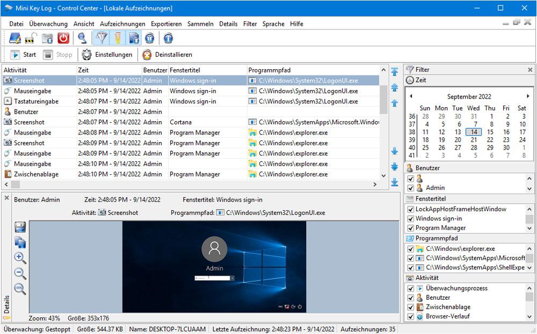Zoom in on the screenshot preview
Image resolution: width=537 pixels, height=334 pixels.
20,258
